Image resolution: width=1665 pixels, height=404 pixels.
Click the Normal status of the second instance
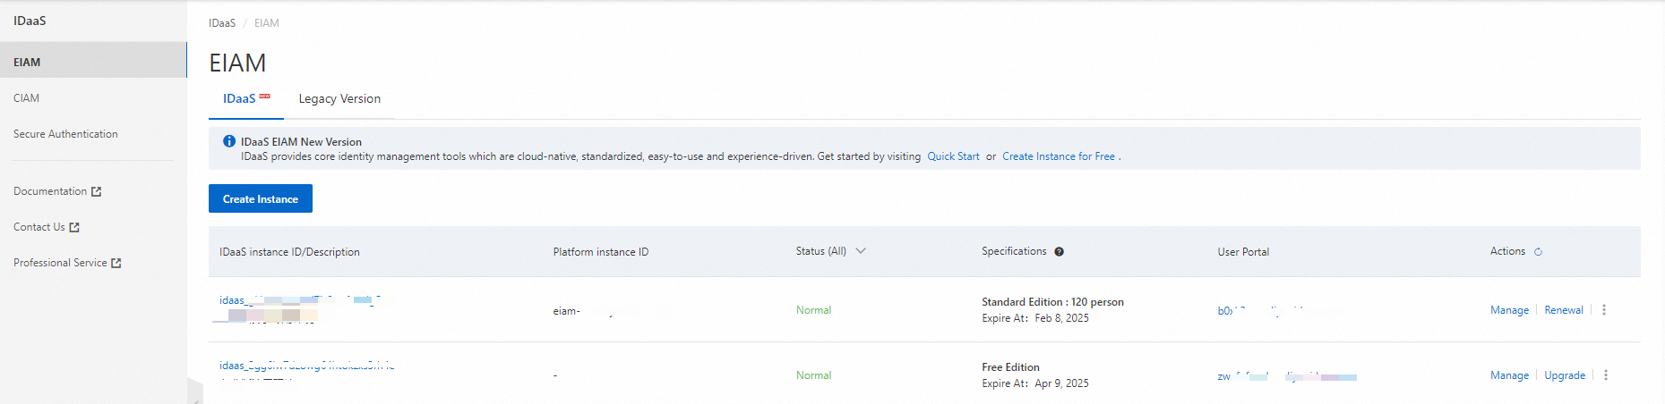click(x=813, y=375)
